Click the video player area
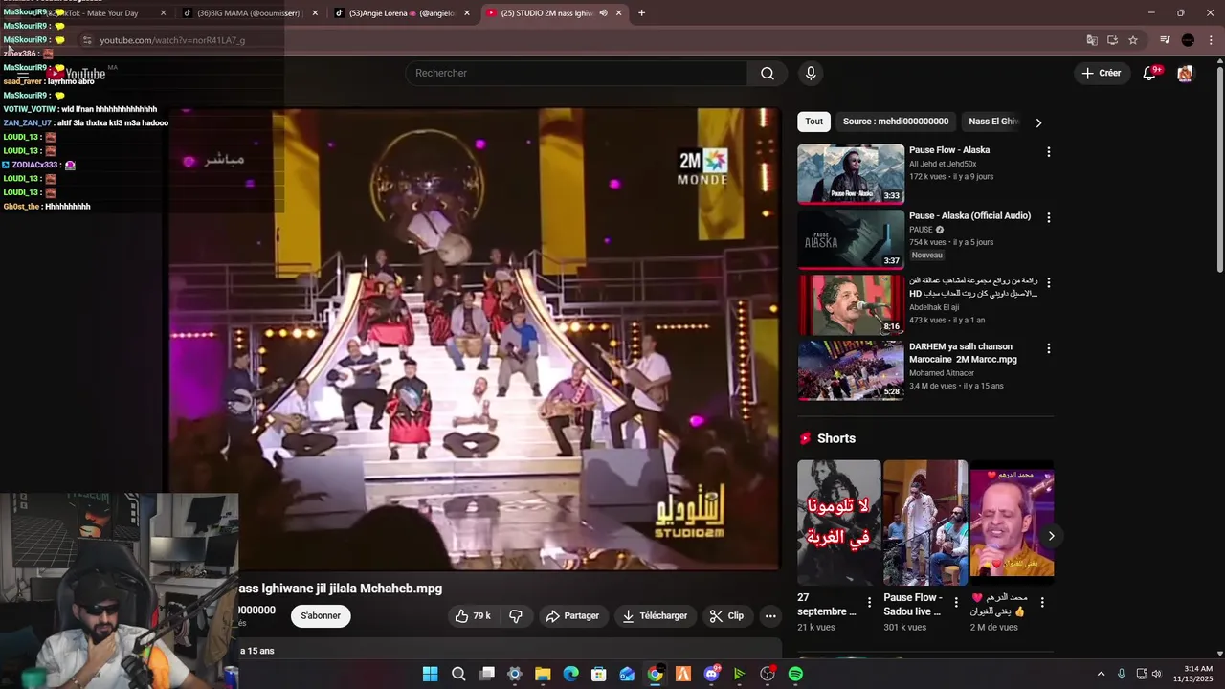Viewport: 1225px width, 689px height. pyautogui.click(x=476, y=340)
